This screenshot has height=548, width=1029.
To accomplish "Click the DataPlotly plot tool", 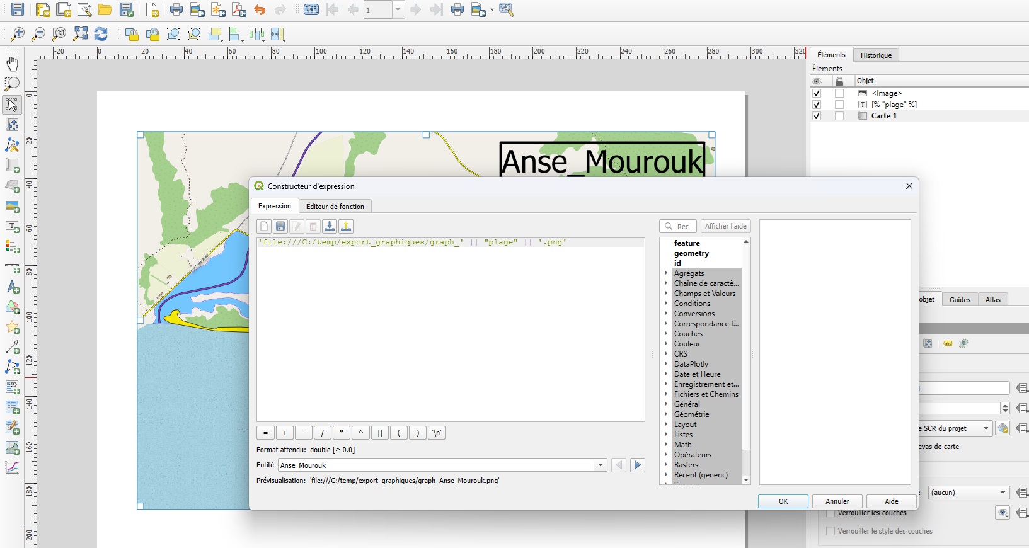I will [x=12, y=468].
